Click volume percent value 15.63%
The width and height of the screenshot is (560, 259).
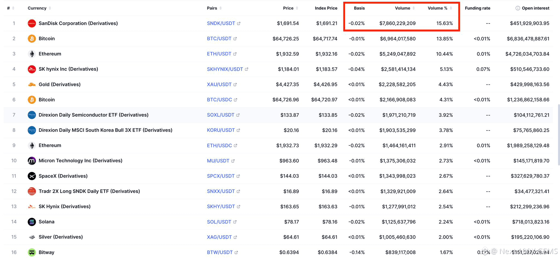pyautogui.click(x=445, y=23)
